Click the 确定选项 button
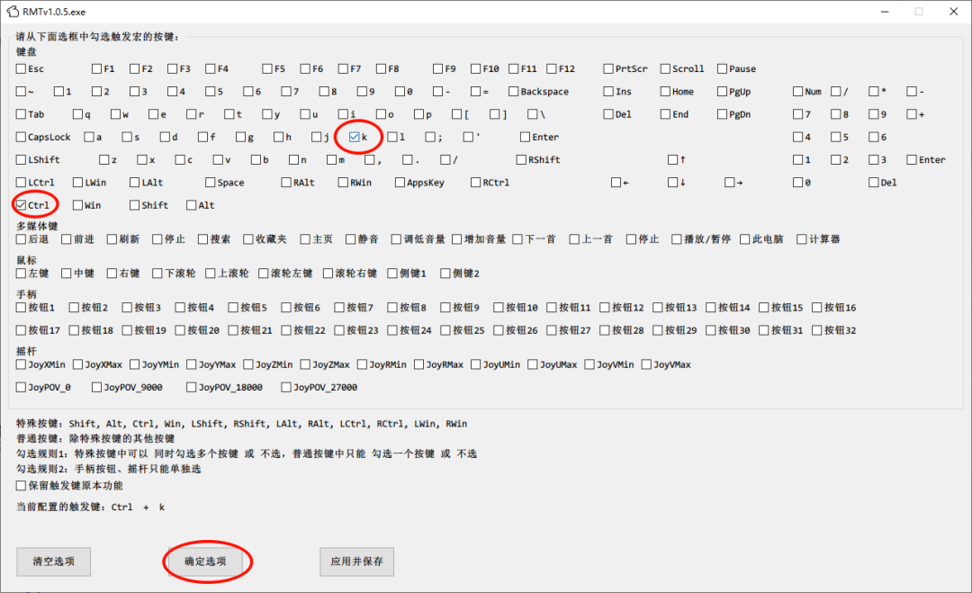972x593 pixels. (x=207, y=562)
